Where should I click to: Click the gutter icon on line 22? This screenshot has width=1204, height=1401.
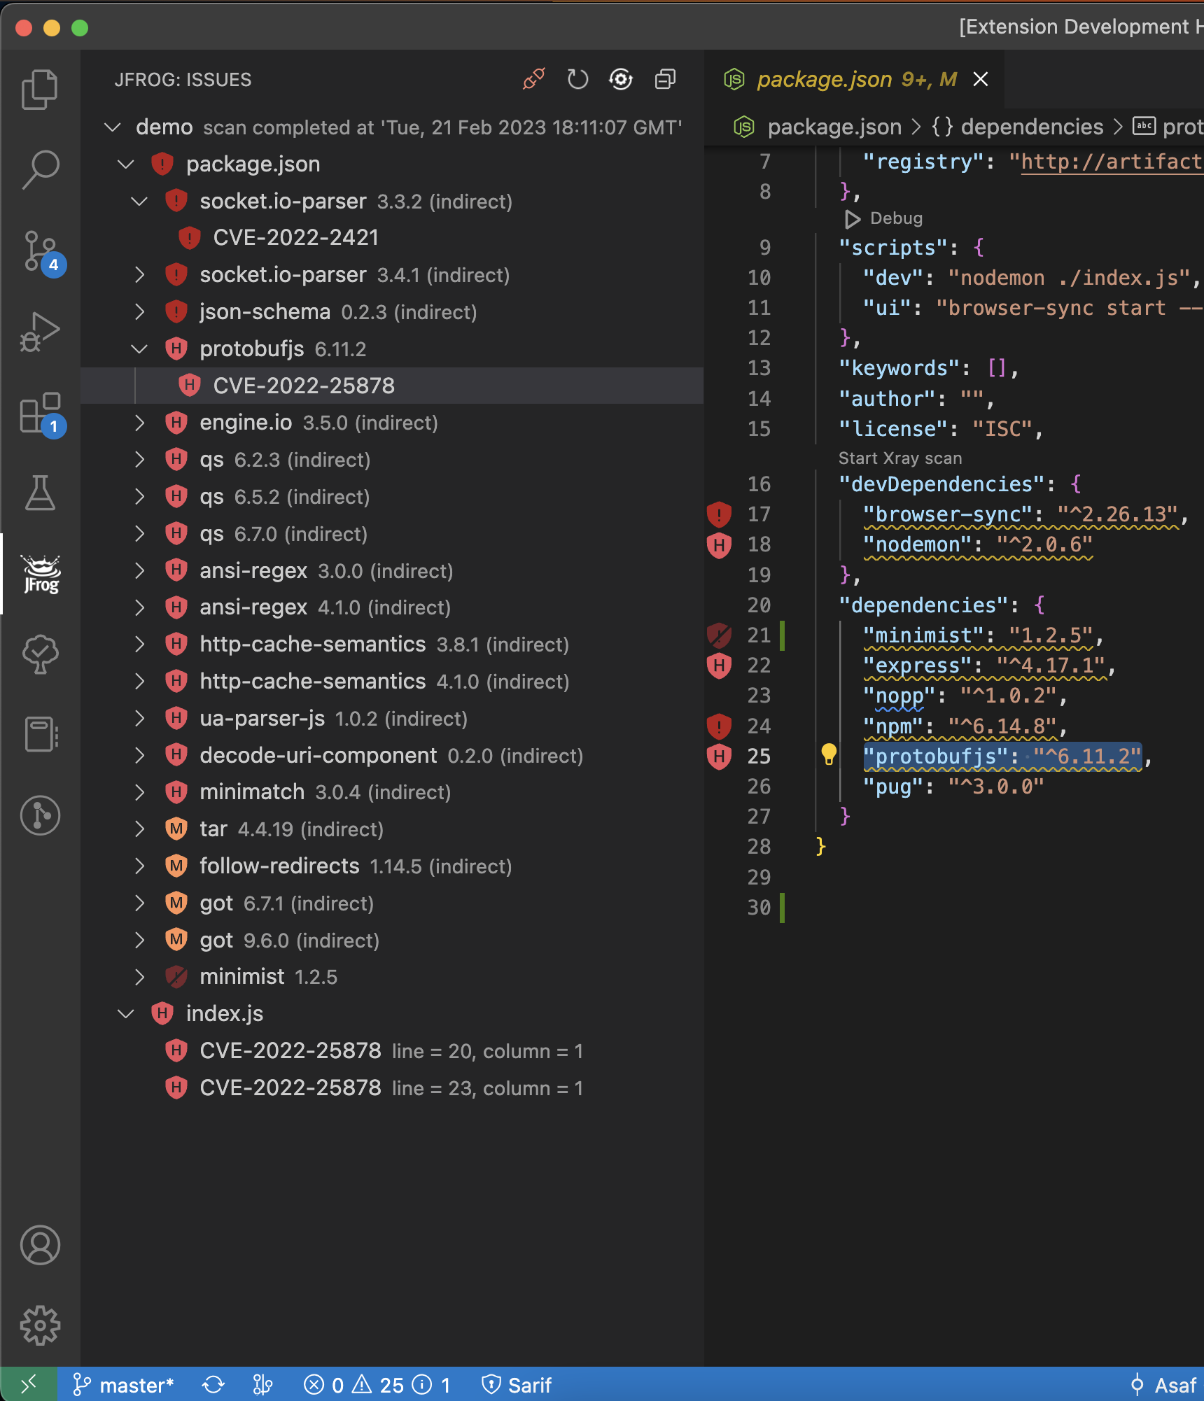coord(719,666)
